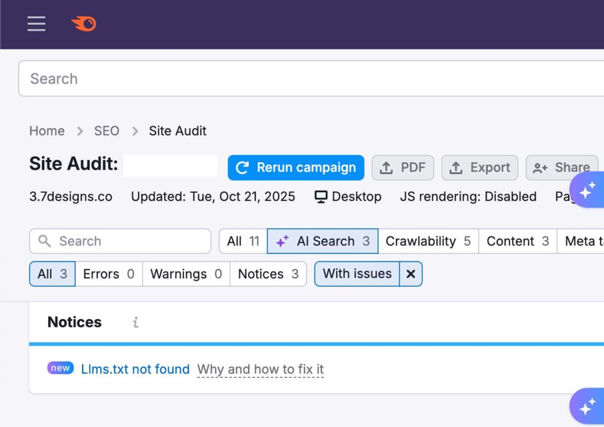This screenshot has width=604, height=427.
Task: Click the info icon beside Notices
Action: tap(136, 322)
